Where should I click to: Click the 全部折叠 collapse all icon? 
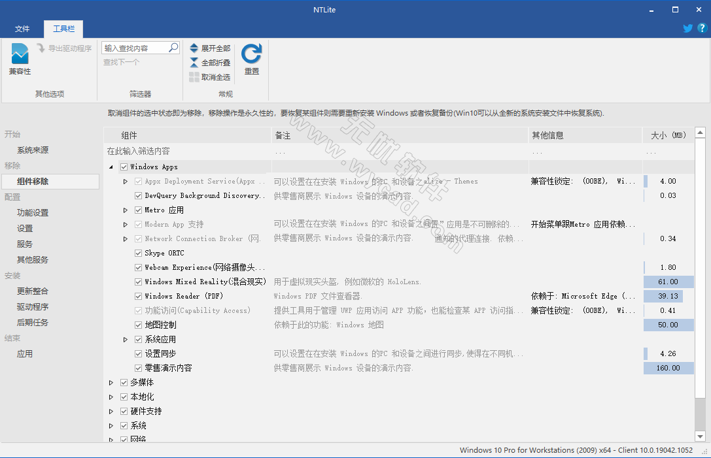tap(194, 63)
